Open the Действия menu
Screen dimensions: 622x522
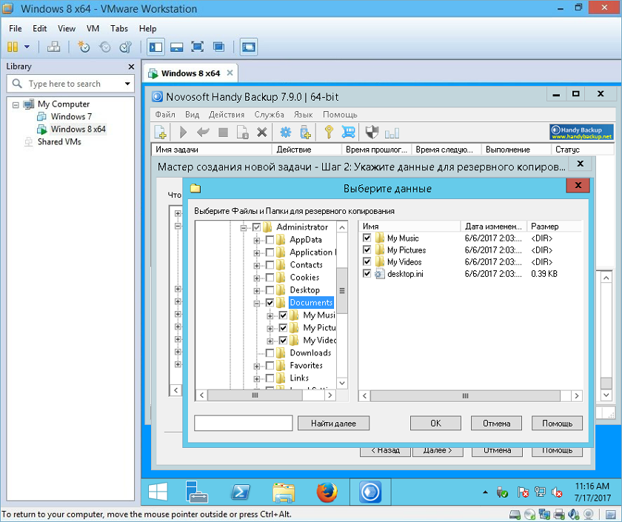(227, 115)
